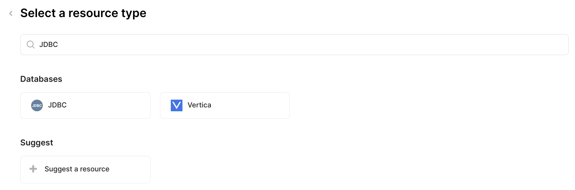Click empty space right of JDBC card's label

(x=113, y=105)
